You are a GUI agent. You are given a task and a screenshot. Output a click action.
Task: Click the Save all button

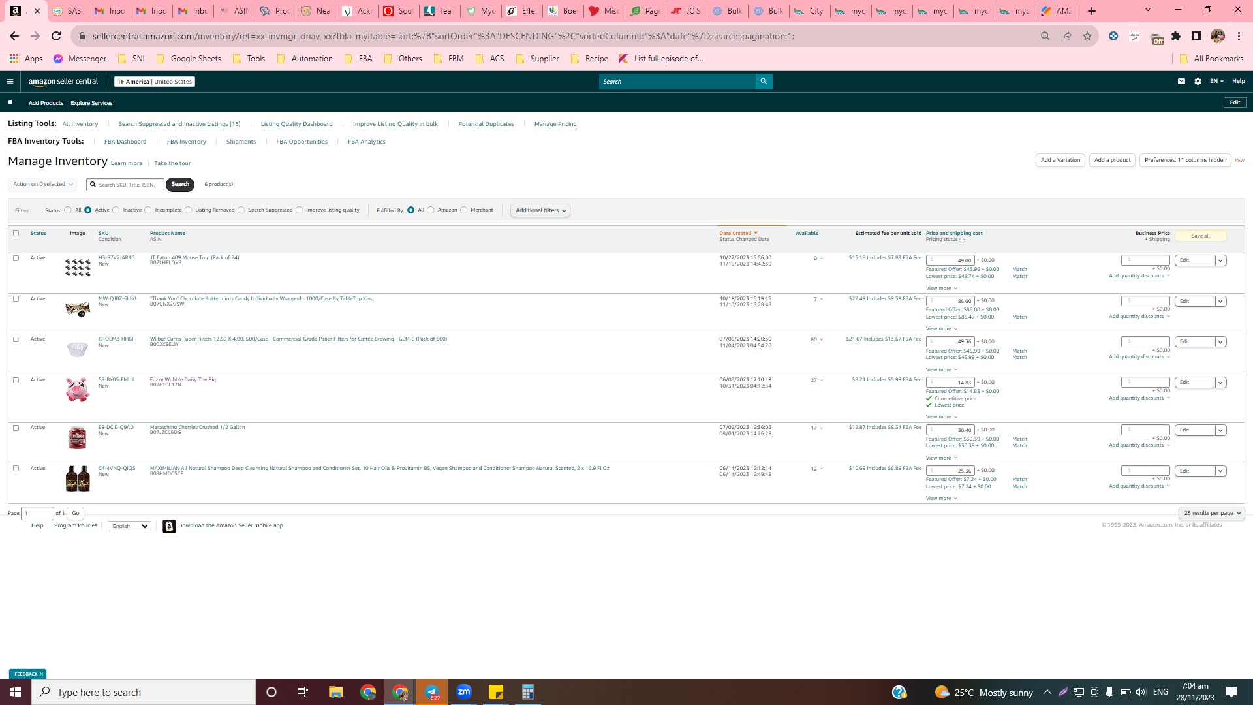coord(1200,236)
